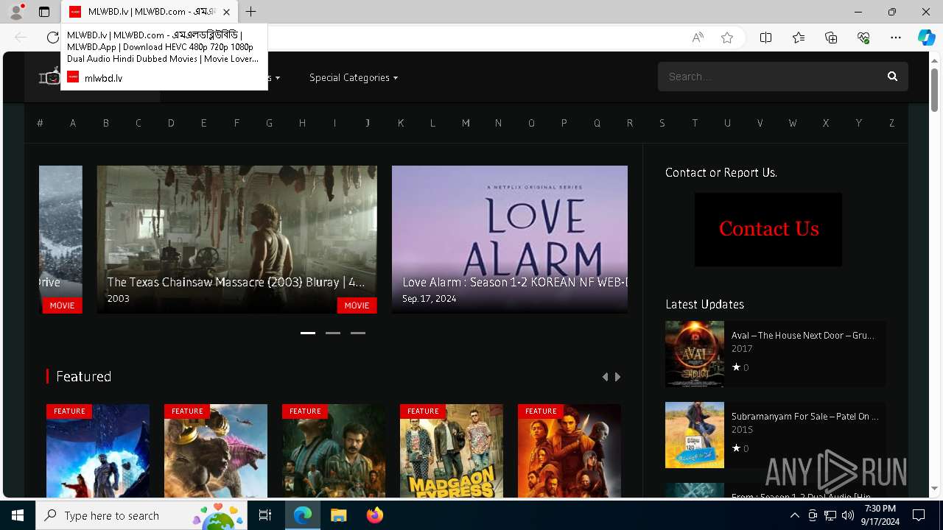Open the tab actions menu icon
Screen dimensions: 943x530
point(44,12)
